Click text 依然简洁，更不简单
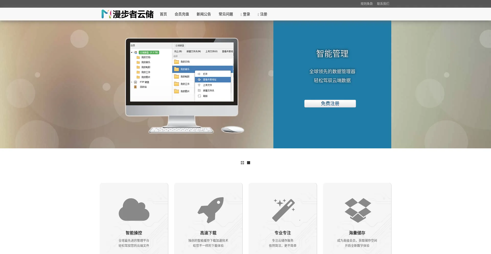 [x=283, y=246]
